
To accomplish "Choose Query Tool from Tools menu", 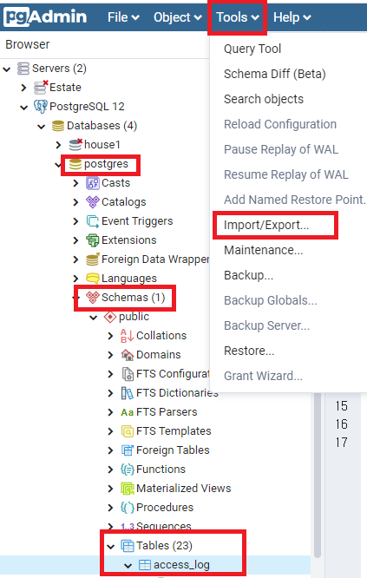I will [x=252, y=49].
